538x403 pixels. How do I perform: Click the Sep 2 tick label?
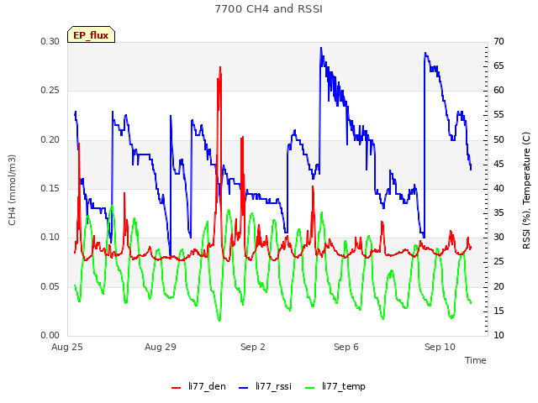[x=253, y=347]
